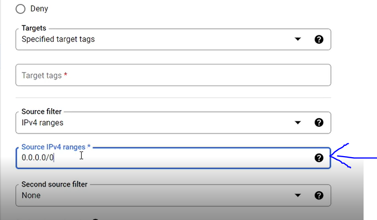Image resolution: width=377 pixels, height=220 pixels.
Task: Click empty area of Source IPv4 ranges field
Action: (x=183, y=158)
